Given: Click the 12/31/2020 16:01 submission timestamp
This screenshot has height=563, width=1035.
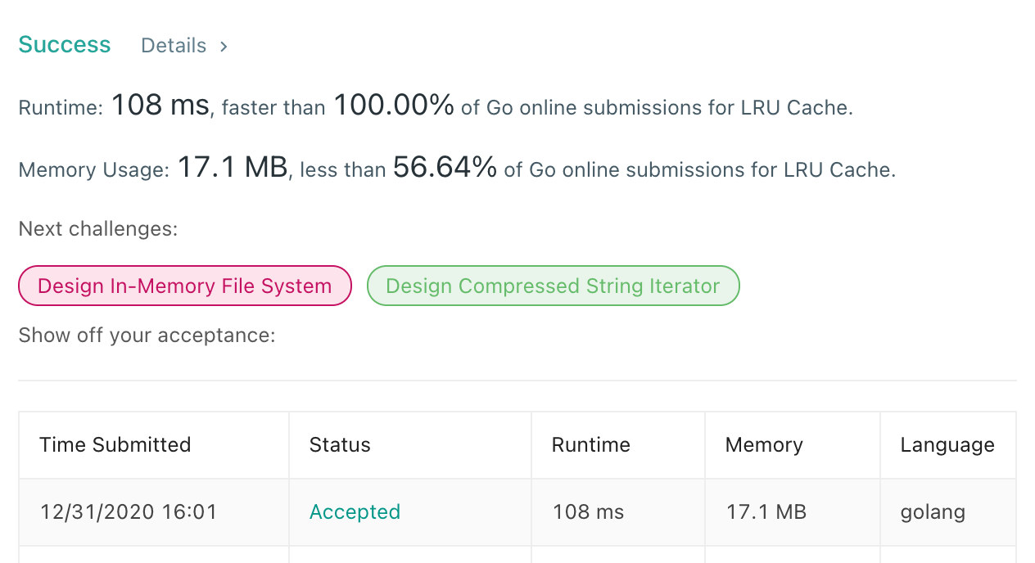Looking at the screenshot, I should (129, 512).
